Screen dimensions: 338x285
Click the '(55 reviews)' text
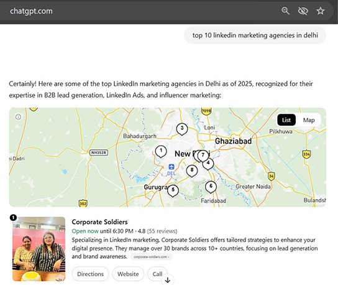pos(162,231)
